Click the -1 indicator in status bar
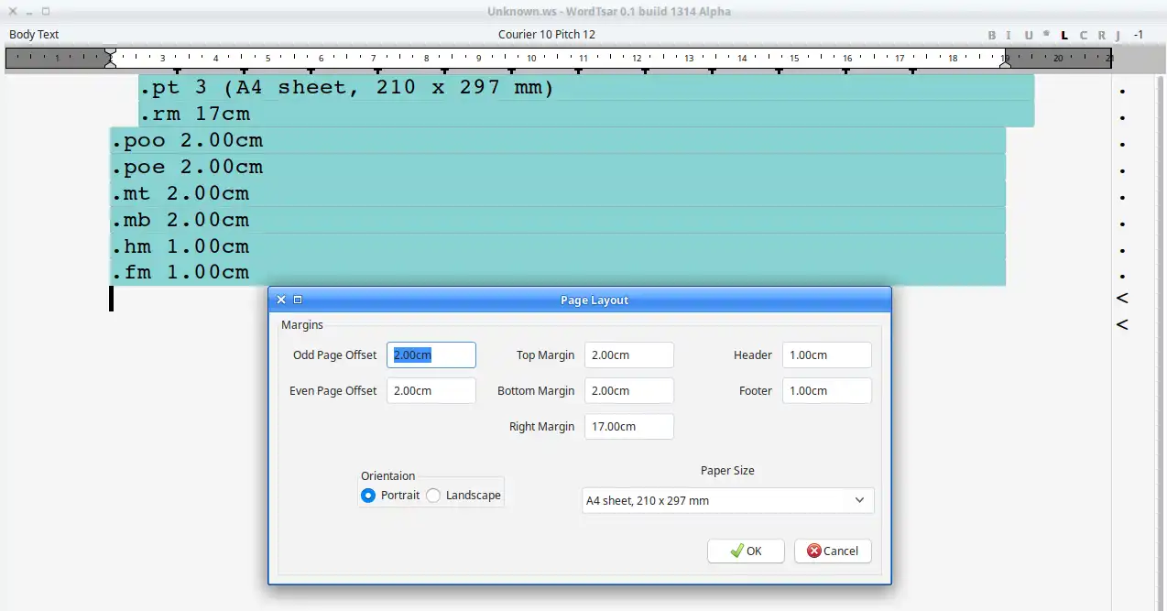 [x=1138, y=35]
